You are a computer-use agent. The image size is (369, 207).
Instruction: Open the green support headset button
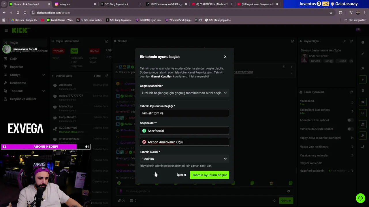360,198
